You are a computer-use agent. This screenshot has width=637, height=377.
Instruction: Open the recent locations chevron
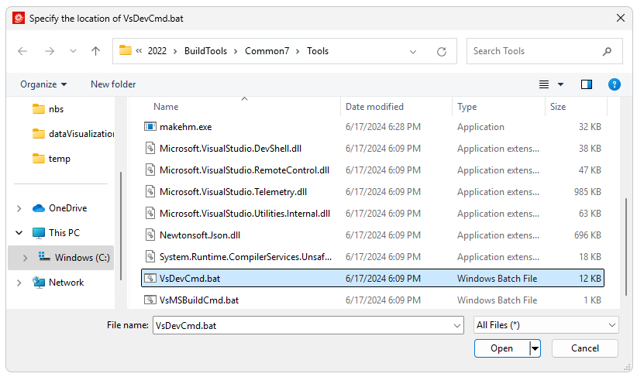(x=73, y=51)
